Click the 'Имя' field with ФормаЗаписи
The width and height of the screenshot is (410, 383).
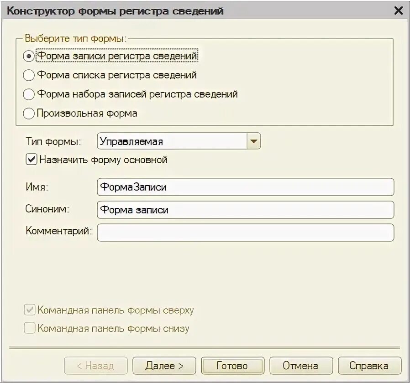(x=245, y=187)
